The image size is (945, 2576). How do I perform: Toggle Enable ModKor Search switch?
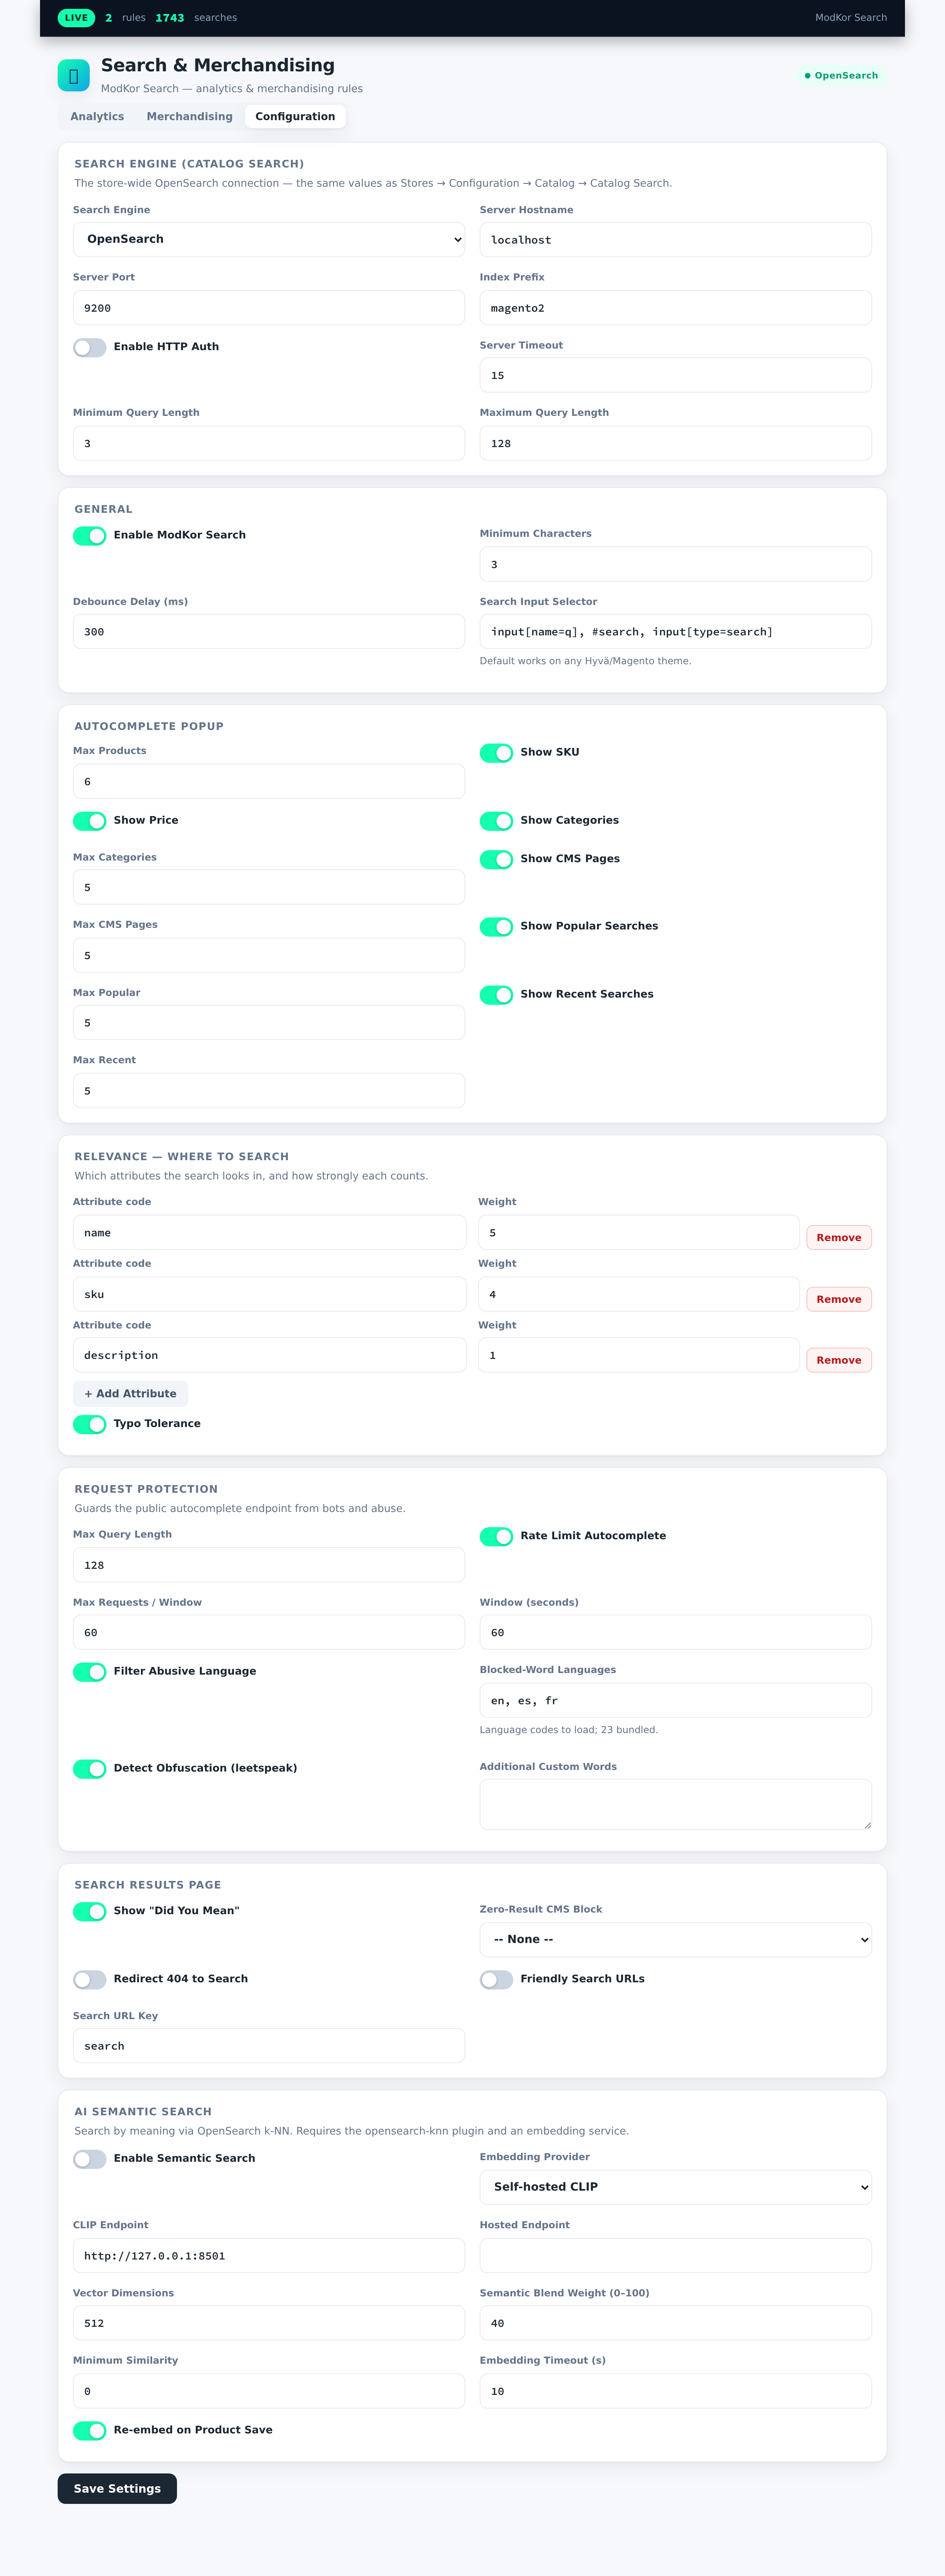pos(90,536)
